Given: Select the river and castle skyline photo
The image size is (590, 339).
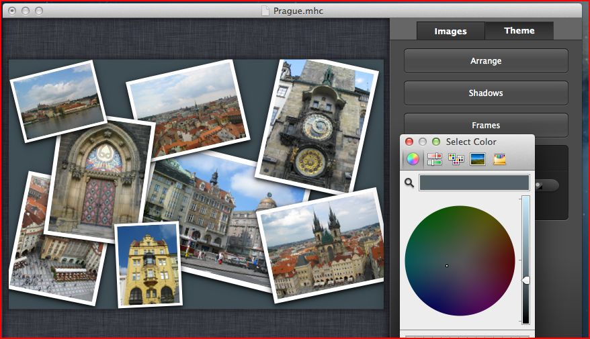Looking at the screenshot, I should pyautogui.click(x=58, y=101).
